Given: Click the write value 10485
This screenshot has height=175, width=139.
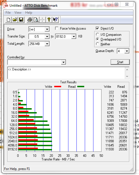Looking at the screenshot, I should click(x=110, y=125).
